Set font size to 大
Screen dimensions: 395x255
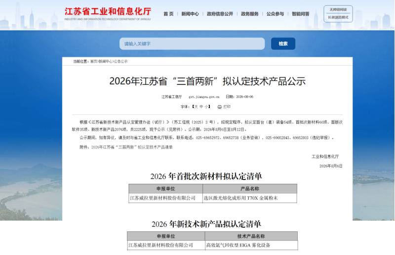196,107
